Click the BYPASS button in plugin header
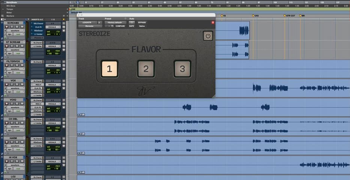Screen dimensions: 350x180 point(142,22)
